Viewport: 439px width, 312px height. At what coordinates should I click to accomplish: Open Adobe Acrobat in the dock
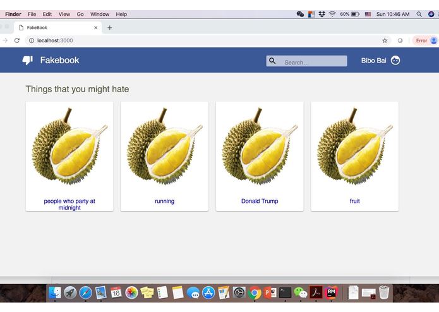click(x=316, y=292)
